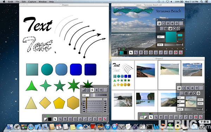Click the Opacity slider in Terasawa Beach inspector
The height and width of the screenshot is (132, 211).
click(x=173, y=45)
